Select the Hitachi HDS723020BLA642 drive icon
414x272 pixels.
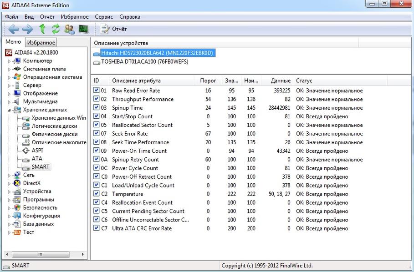pos(97,53)
